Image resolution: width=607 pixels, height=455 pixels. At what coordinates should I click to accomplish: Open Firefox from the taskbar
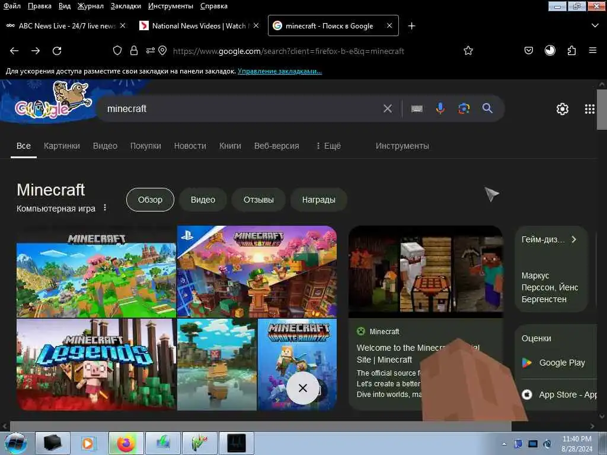(x=126, y=443)
